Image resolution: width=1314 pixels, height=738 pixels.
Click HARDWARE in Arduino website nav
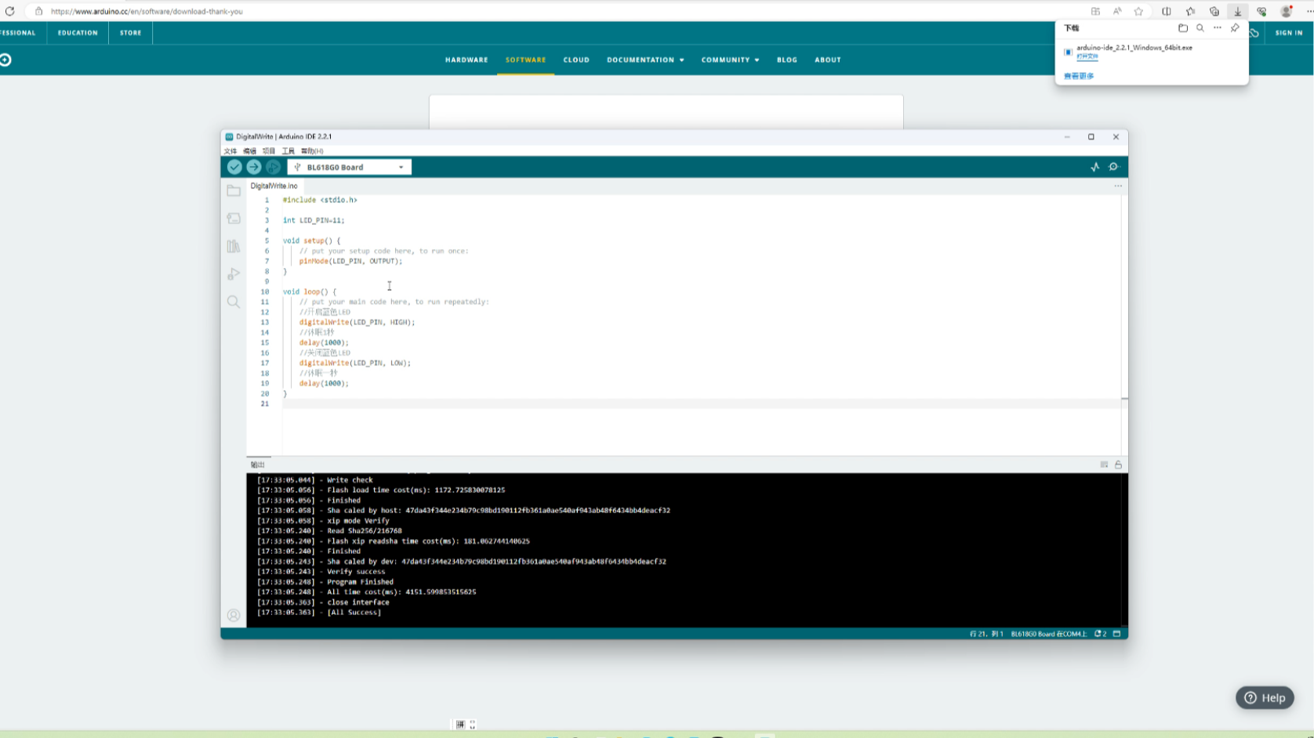coord(466,60)
